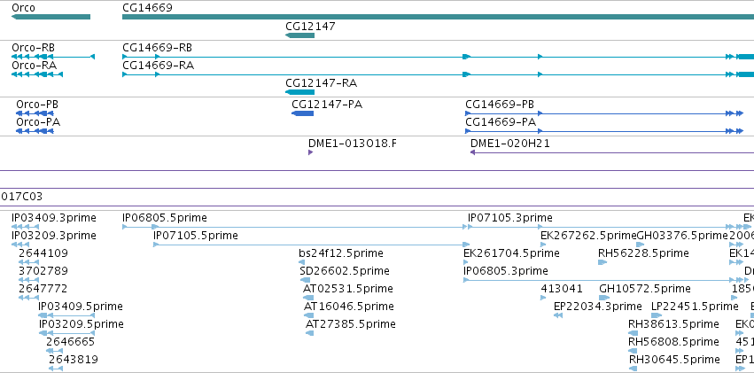This screenshot has height=373, width=754.
Task: Open the CG14669-PB protein feature
Action: click(x=604, y=113)
